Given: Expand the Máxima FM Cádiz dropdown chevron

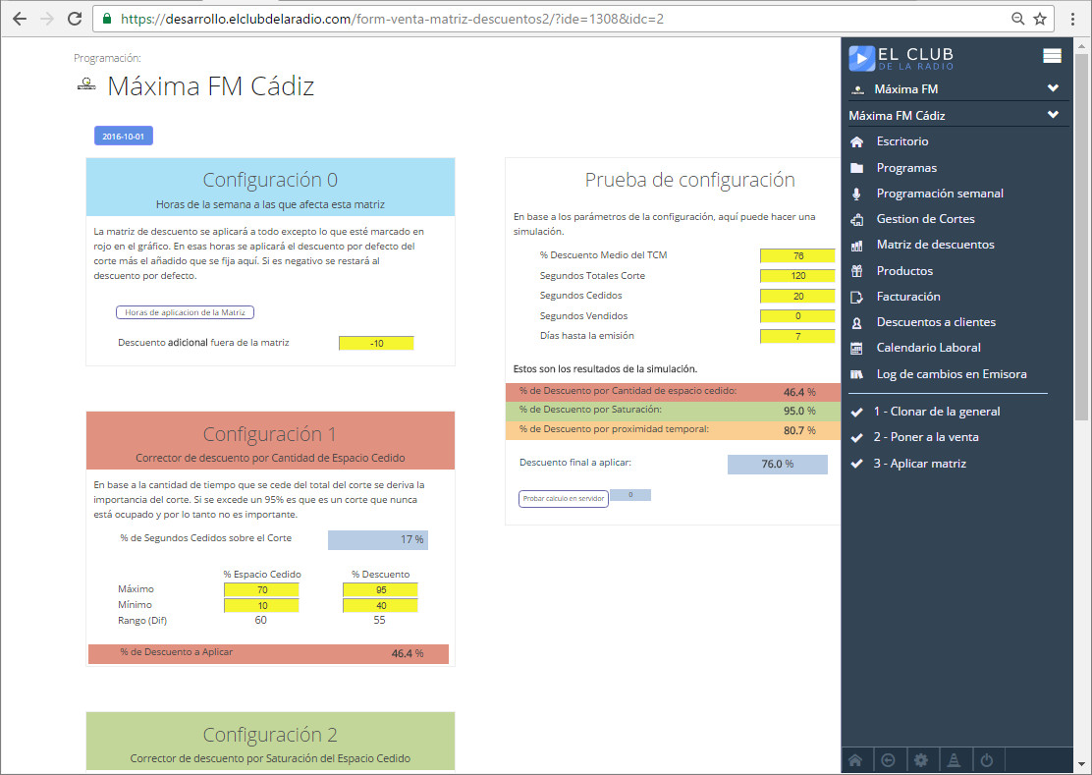Looking at the screenshot, I should coord(1053,114).
